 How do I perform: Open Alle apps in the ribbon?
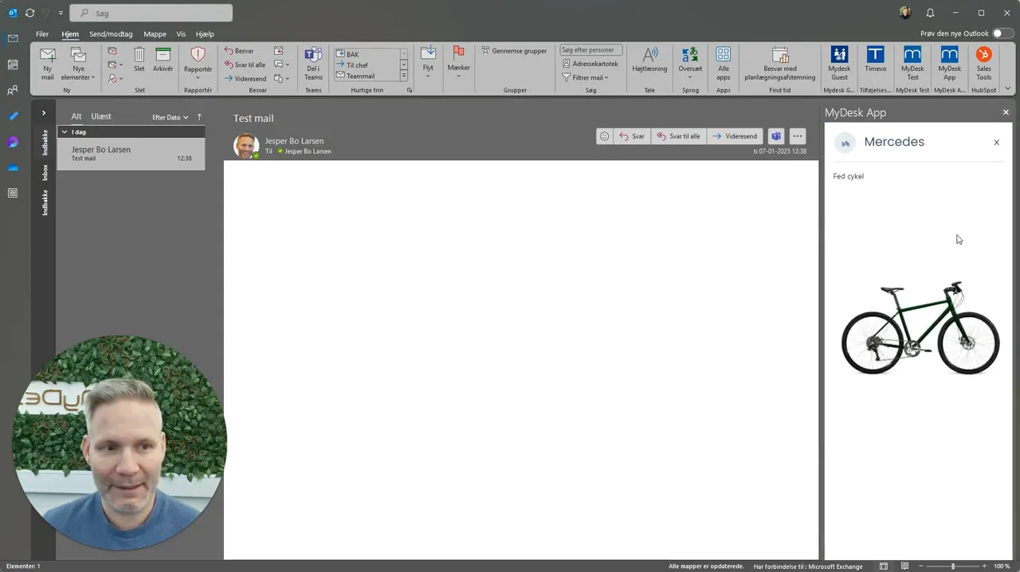[723, 64]
